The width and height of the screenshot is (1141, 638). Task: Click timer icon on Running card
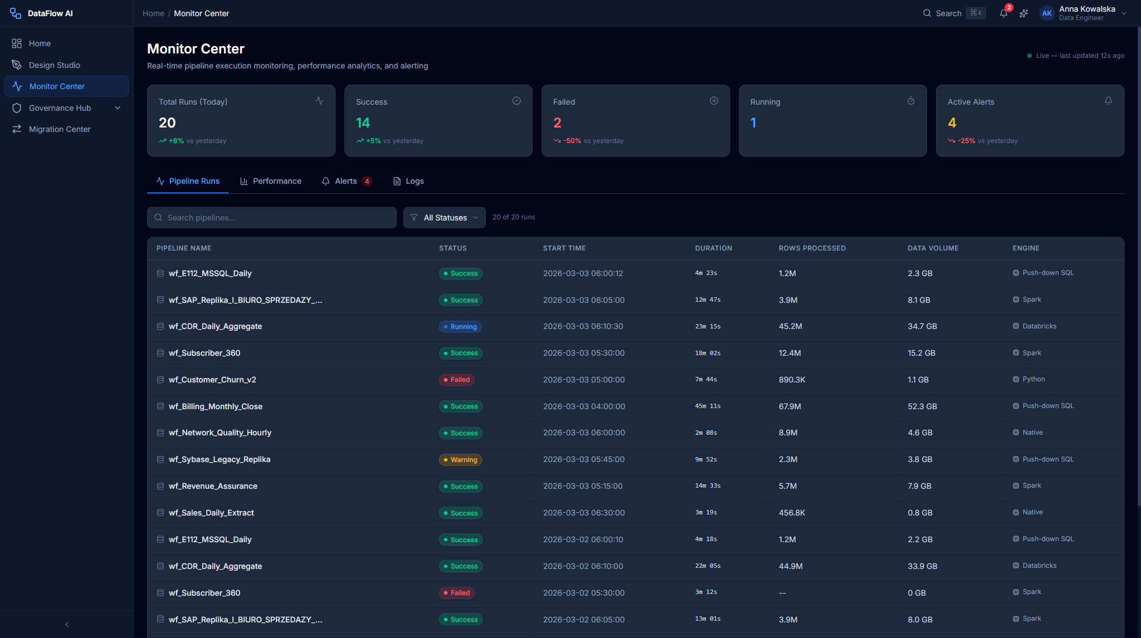point(911,101)
